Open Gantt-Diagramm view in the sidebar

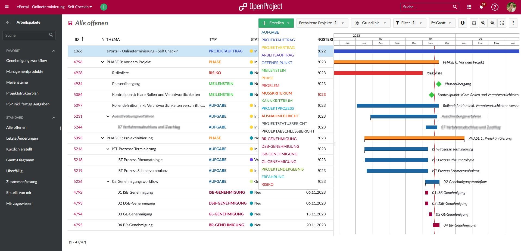pyautogui.click(x=20, y=160)
